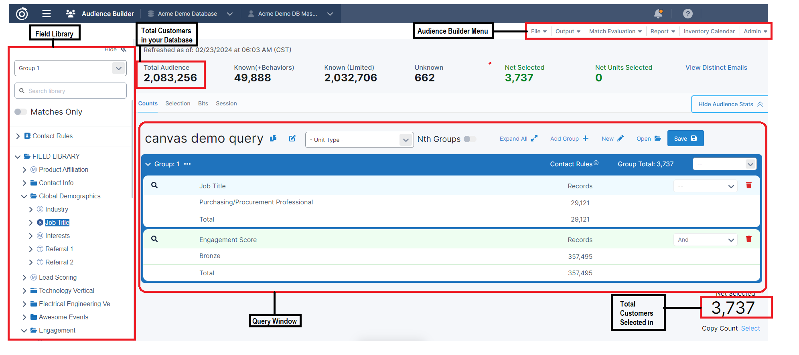Open the View Distinct Emails link
The width and height of the screenshot is (799, 355).
[716, 67]
